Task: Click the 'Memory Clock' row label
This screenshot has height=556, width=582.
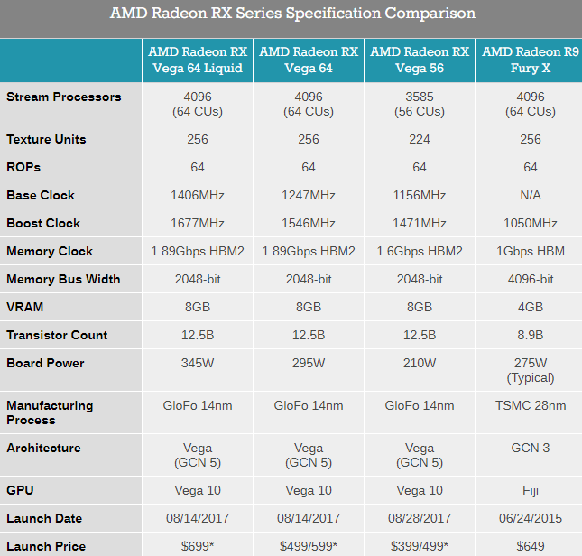Action: pos(50,251)
